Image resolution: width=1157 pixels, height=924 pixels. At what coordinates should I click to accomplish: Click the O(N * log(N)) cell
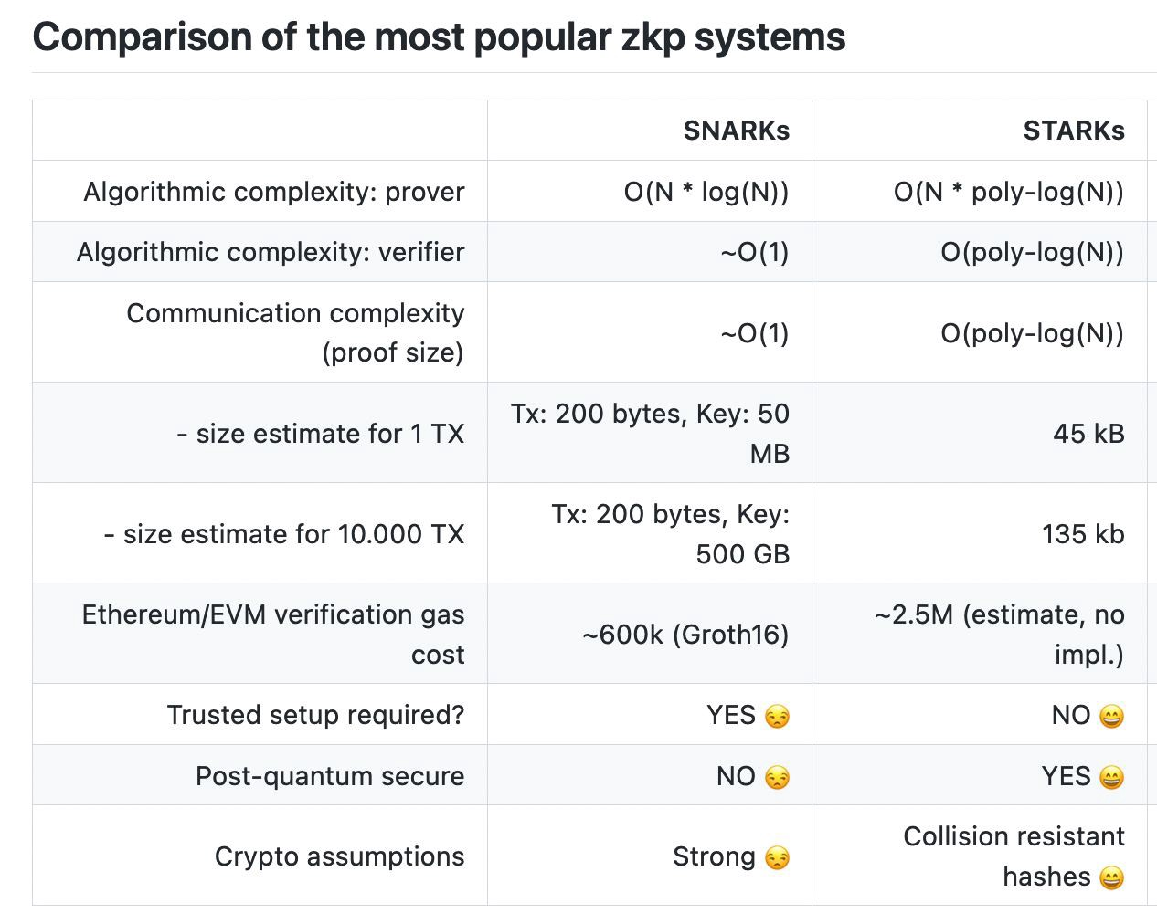(706, 192)
